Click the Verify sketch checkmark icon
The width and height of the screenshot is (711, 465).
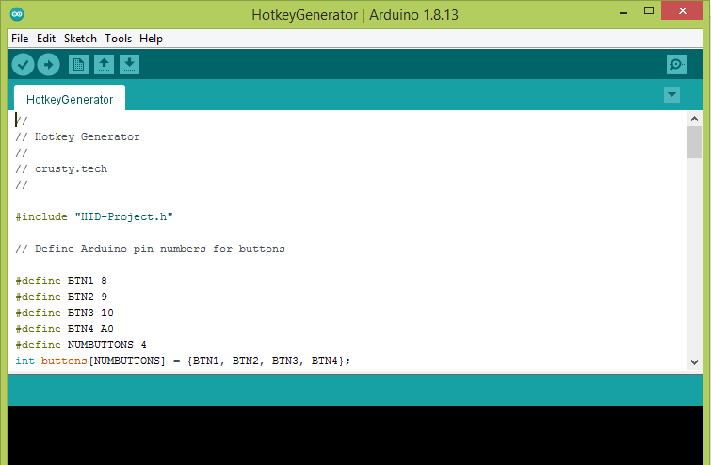(x=23, y=64)
